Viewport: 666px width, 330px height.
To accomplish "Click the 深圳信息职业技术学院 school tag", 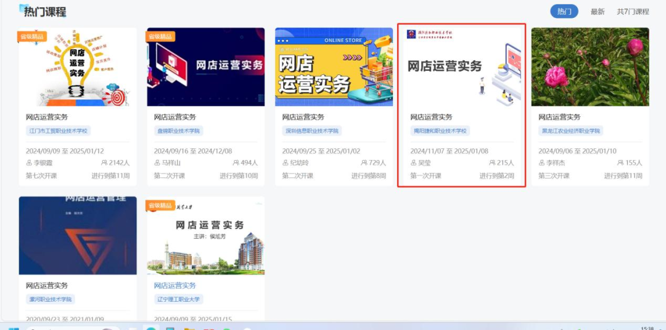I will tap(312, 131).
